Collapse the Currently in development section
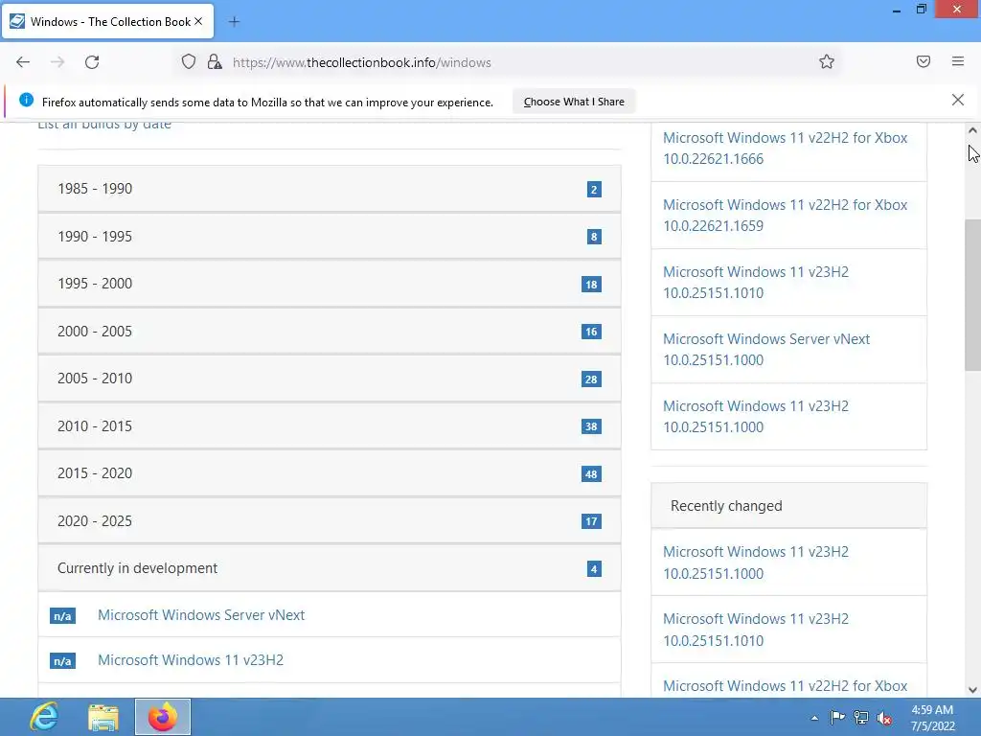Viewport: 981px width, 736px height. tap(330, 568)
